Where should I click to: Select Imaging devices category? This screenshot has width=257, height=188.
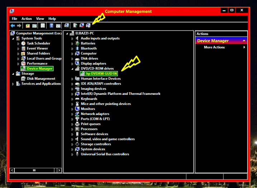pos(94,89)
